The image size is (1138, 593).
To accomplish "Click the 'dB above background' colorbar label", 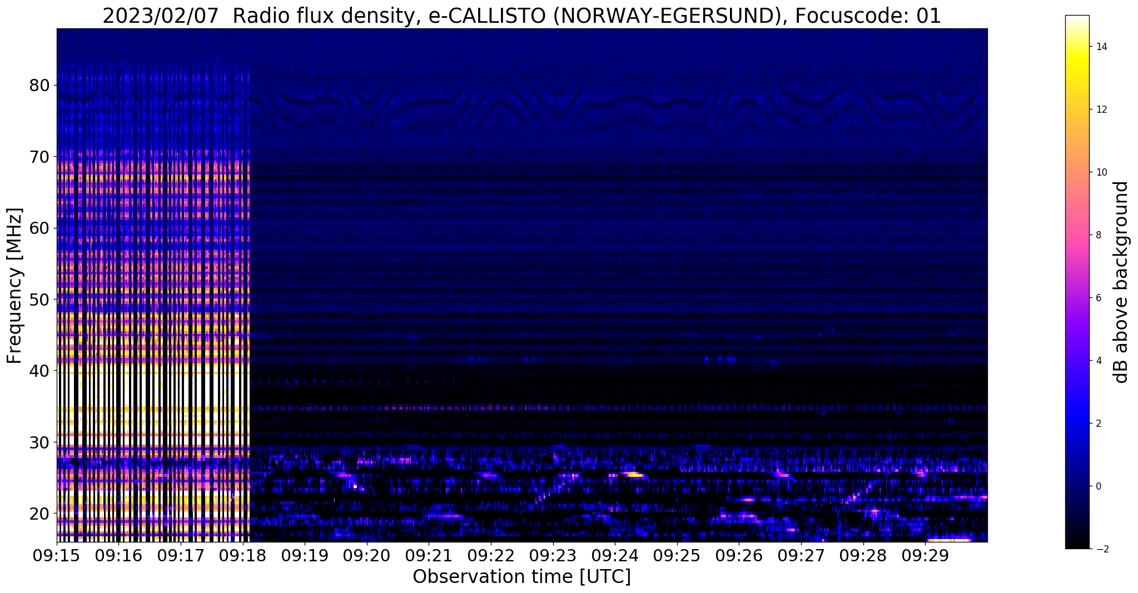I will click(x=1121, y=282).
